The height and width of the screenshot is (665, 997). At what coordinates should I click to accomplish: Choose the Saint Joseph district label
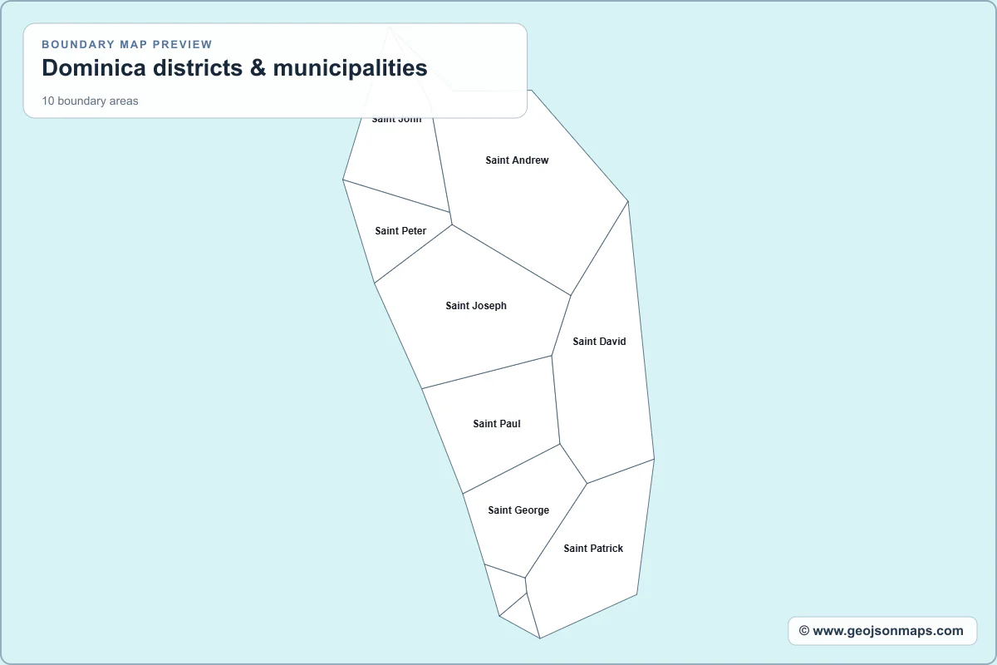(x=476, y=306)
